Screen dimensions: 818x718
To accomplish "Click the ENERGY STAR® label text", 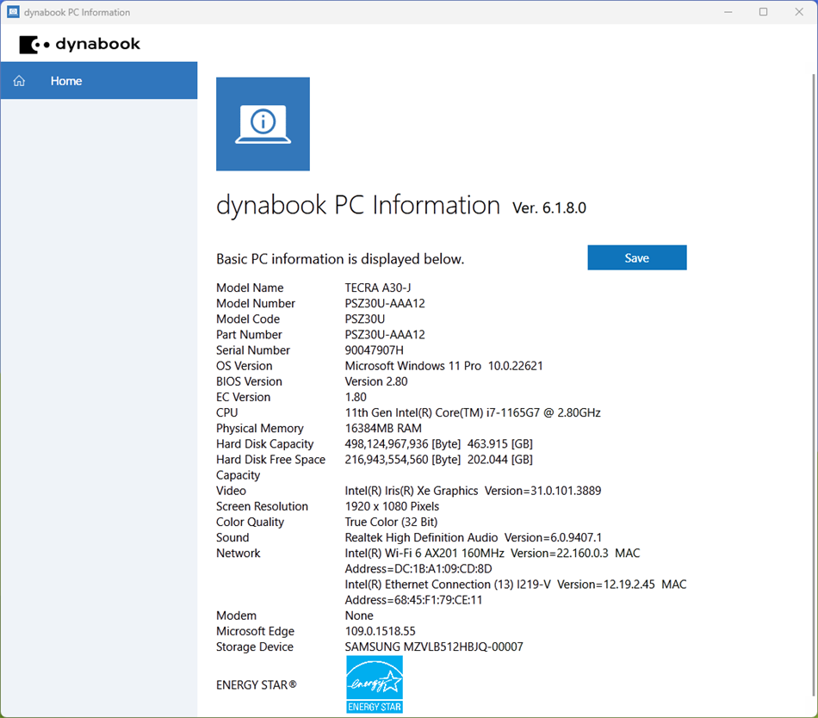I will click(x=256, y=685).
